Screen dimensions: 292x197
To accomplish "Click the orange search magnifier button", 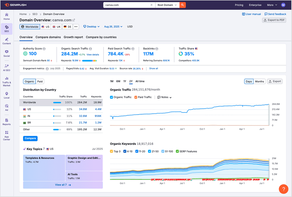I will point(182,5).
